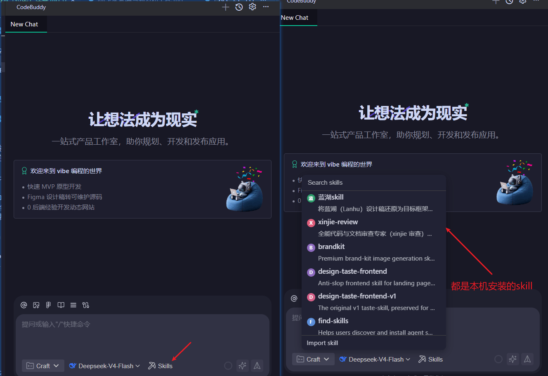Click the list lines icon in the left panel
548x376 pixels.
[x=73, y=305]
